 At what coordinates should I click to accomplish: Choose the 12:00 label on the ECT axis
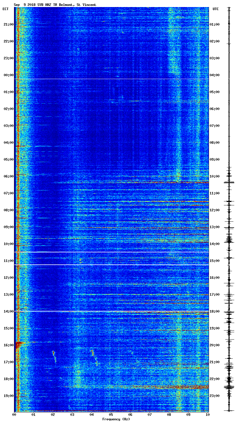(x=8, y=278)
